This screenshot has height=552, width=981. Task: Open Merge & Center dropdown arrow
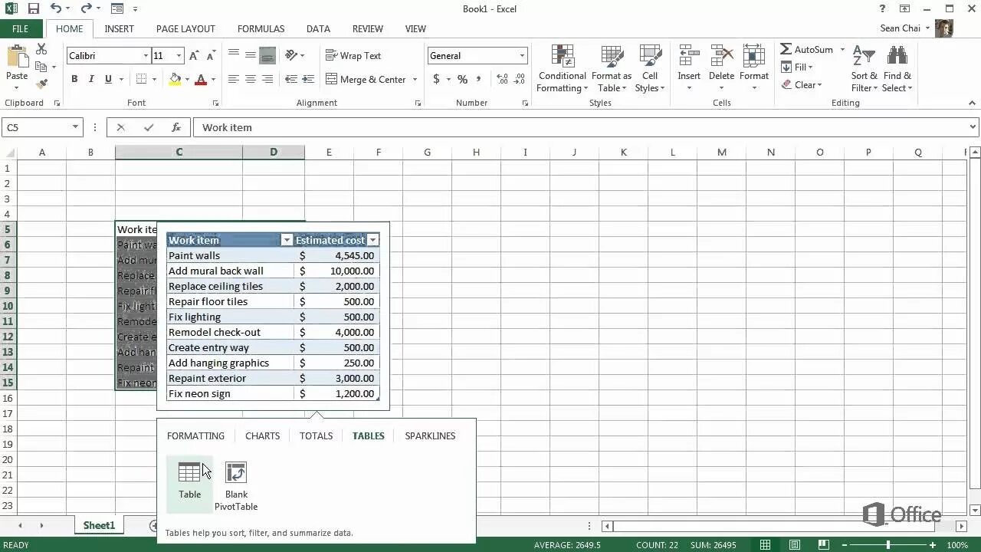coord(415,79)
